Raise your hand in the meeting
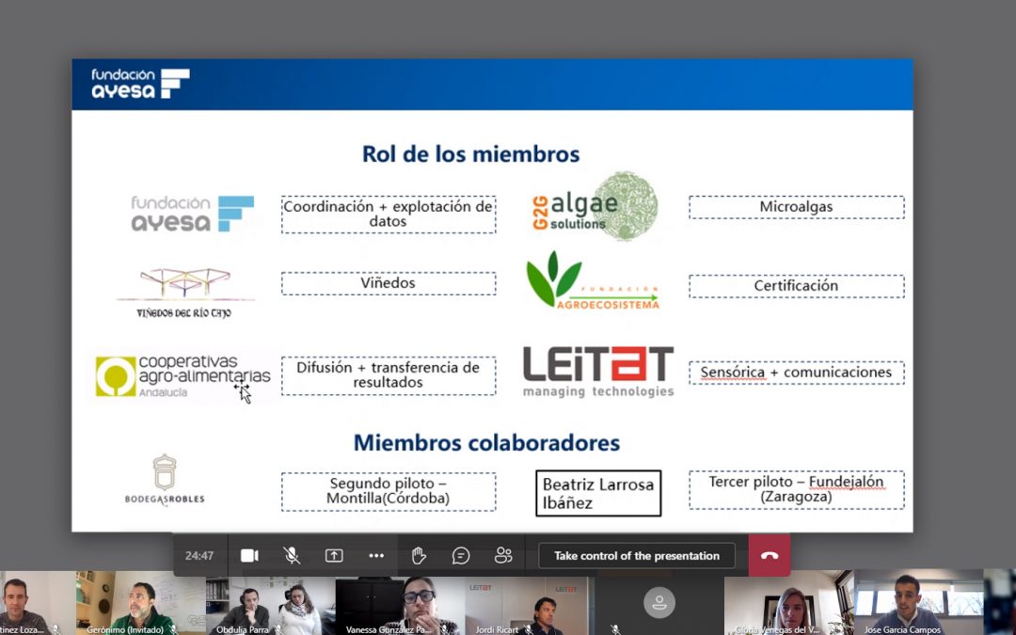 pos(419,555)
